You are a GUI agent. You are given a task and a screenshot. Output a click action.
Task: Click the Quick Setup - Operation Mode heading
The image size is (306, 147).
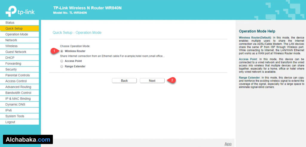[x=77, y=33]
